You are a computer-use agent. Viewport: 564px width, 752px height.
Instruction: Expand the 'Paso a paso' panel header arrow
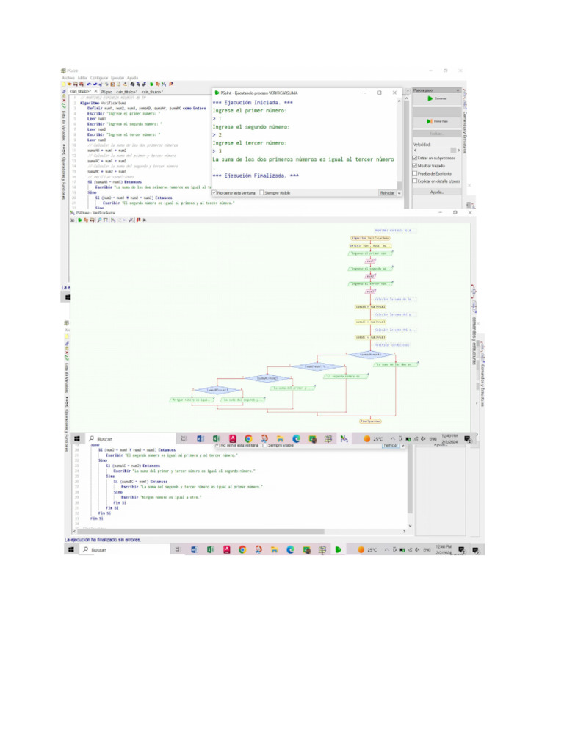458,90
